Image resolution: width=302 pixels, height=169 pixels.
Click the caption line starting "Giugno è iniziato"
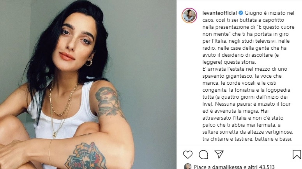pyautogui.click(x=269, y=13)
